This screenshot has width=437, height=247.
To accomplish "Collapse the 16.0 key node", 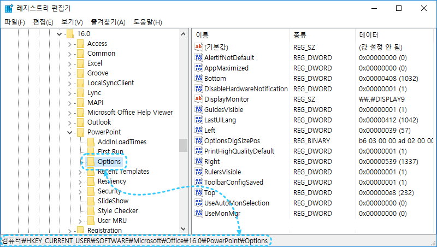I will (x=60, y=34).
